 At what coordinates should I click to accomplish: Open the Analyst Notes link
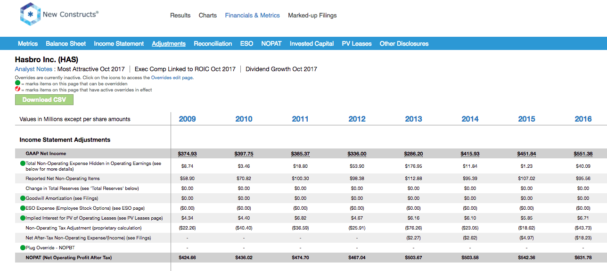(33, 69)
